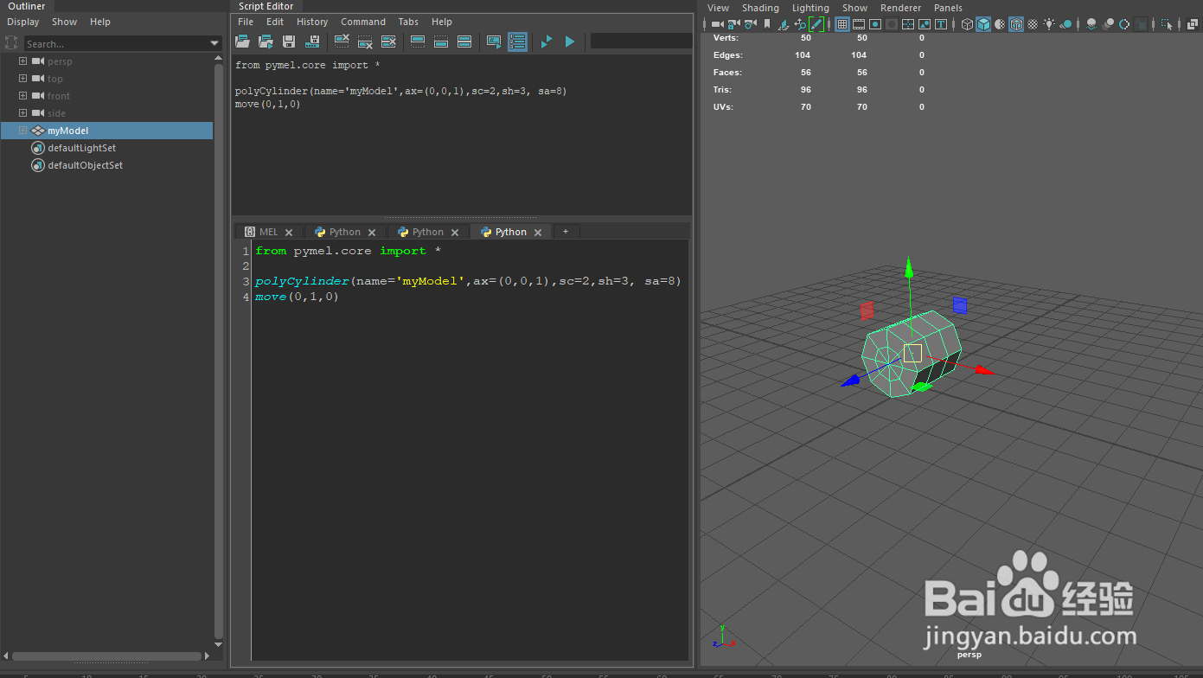Toggle the Film Gate overlay
This screenshot has width=1203, height=678.
859,24
